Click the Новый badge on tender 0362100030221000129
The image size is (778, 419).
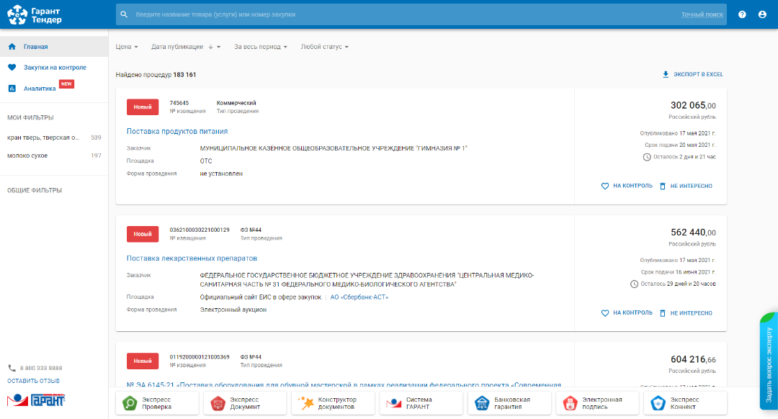point(143,234)
